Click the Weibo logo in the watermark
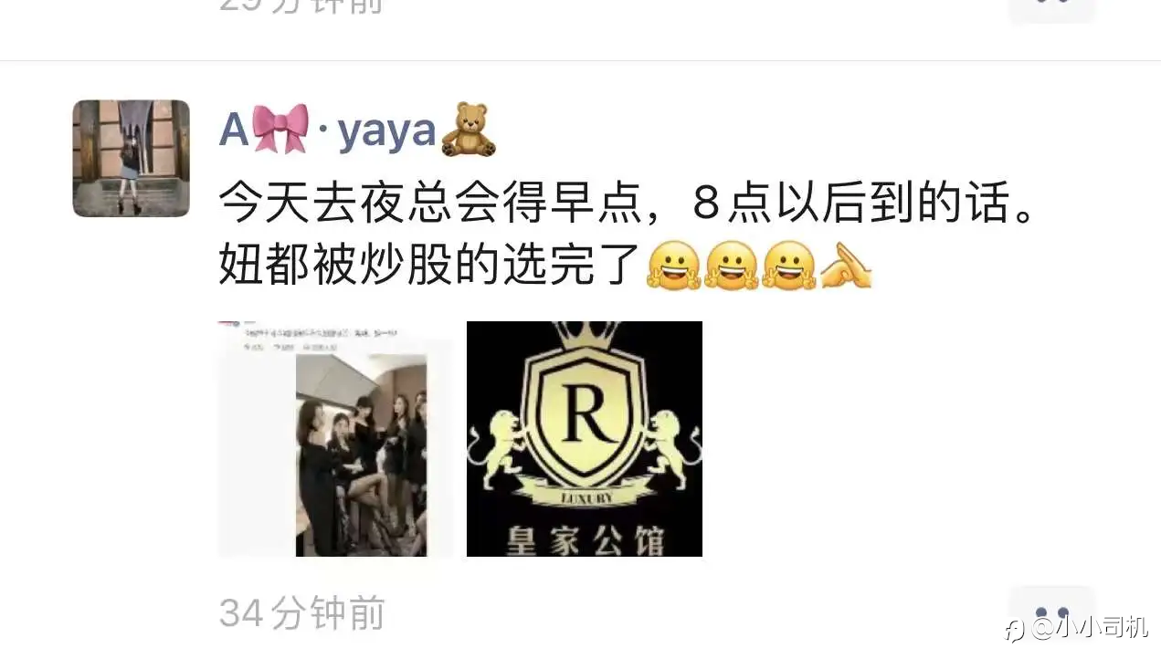This screenshot has width=1161, height=669. tap(1016, 629)
